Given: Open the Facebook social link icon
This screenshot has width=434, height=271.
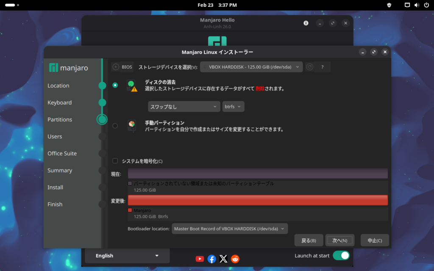Looking at the screenshot, I should tap(211, 259).
